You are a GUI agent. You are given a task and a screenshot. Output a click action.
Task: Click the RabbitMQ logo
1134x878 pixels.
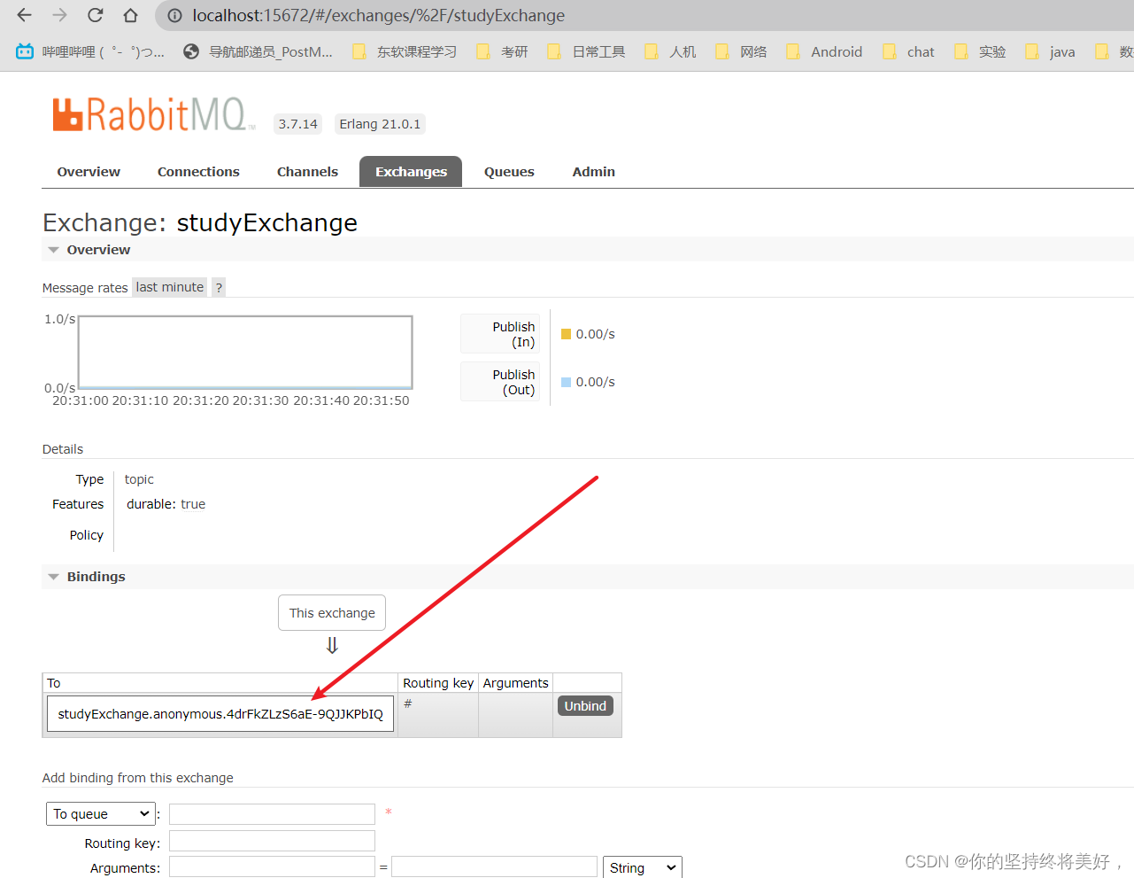point(153,115)
